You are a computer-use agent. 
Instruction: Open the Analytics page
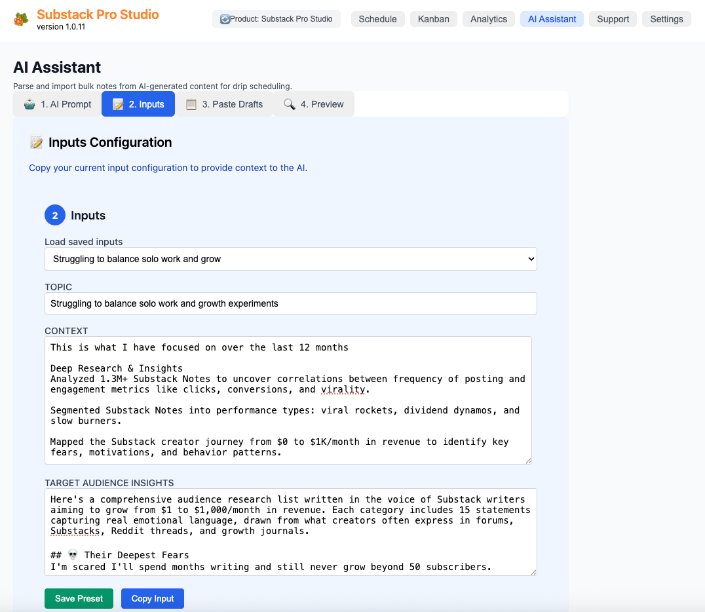[489, 19]
